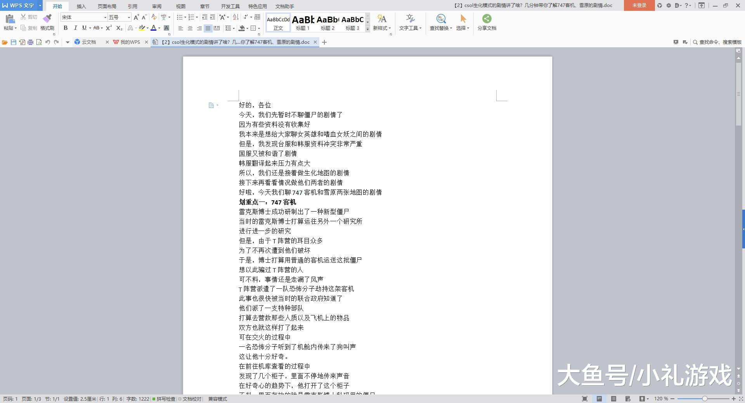Viewport: 745px width, 403px height.
Task: Click the 未登录 login button
Action: click(x=639, y=5)
